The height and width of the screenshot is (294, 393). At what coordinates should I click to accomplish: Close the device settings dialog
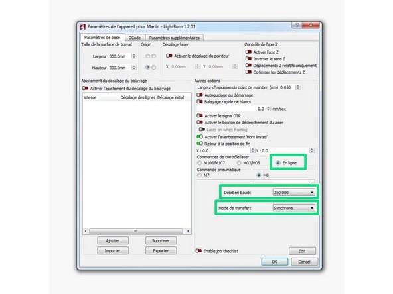pyautogui.click(x=311, y=25)
